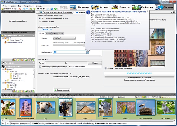Select the yellow color filter swatch

pyautogui.click(x=143, y=97)
